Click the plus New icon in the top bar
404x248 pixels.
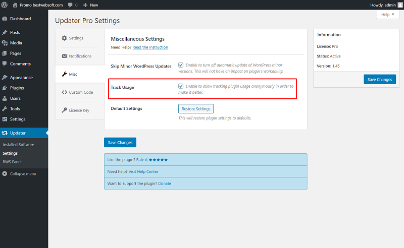(x=85, y=5)
